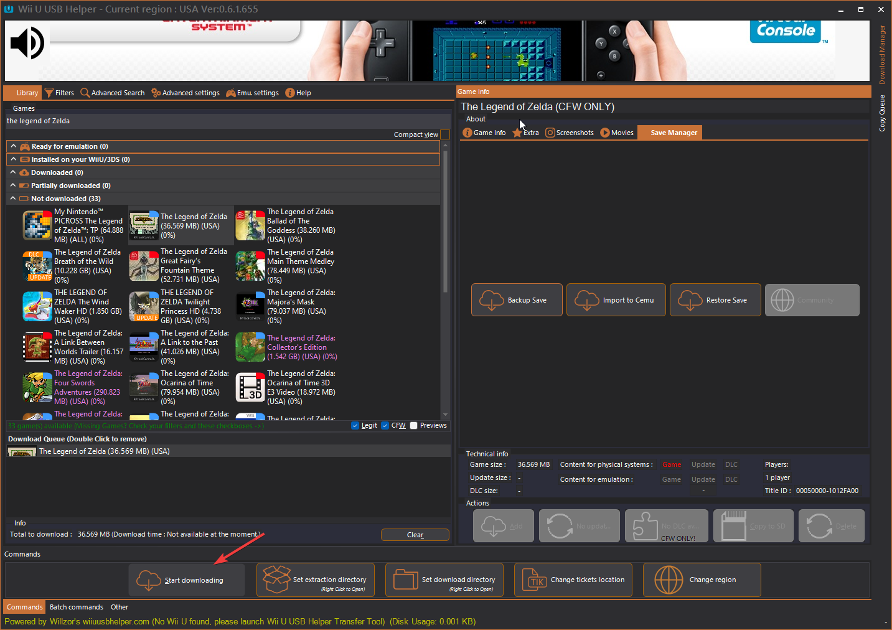This screenshot has width=892, height=630.
Task: Click Screenshots tab's camera icon
Action: tap(550, 133)
